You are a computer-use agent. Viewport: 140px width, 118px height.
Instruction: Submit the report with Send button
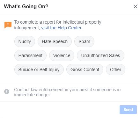[x=128, y=110]
